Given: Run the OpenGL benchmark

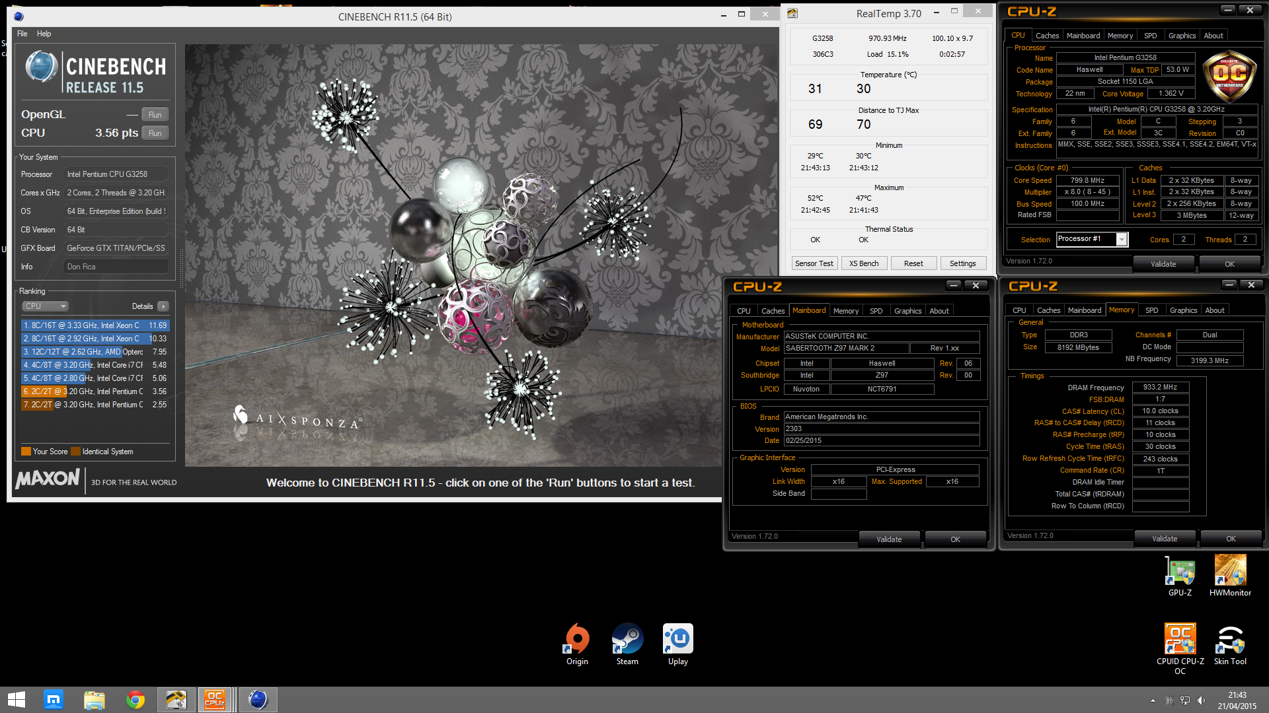Looking at the screenshot, I should tap(155, 114).
